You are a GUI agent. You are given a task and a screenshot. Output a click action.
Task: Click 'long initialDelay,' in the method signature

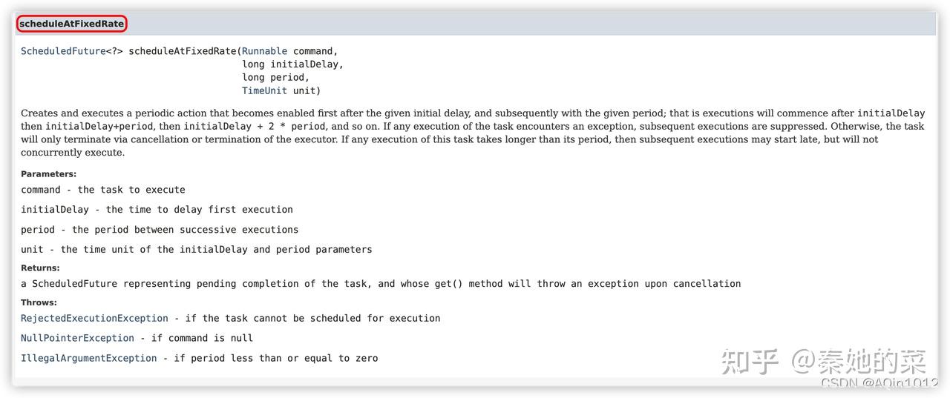pos(293,64)
